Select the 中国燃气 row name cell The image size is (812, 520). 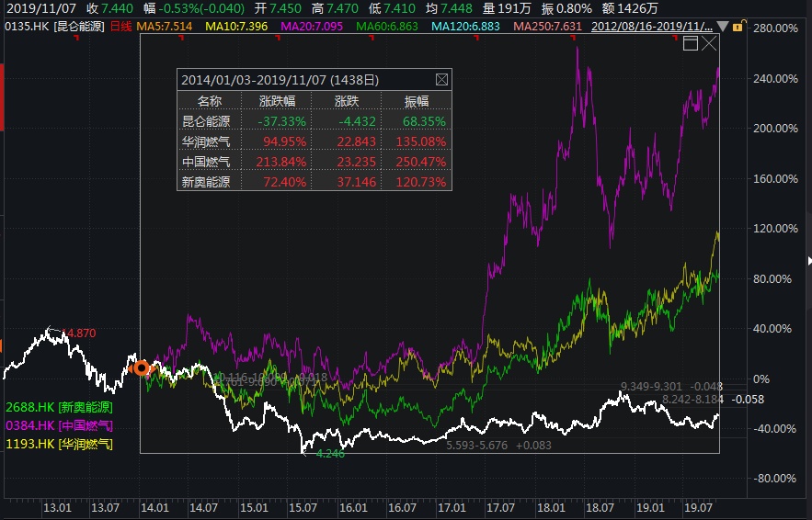tap(206, 162)
